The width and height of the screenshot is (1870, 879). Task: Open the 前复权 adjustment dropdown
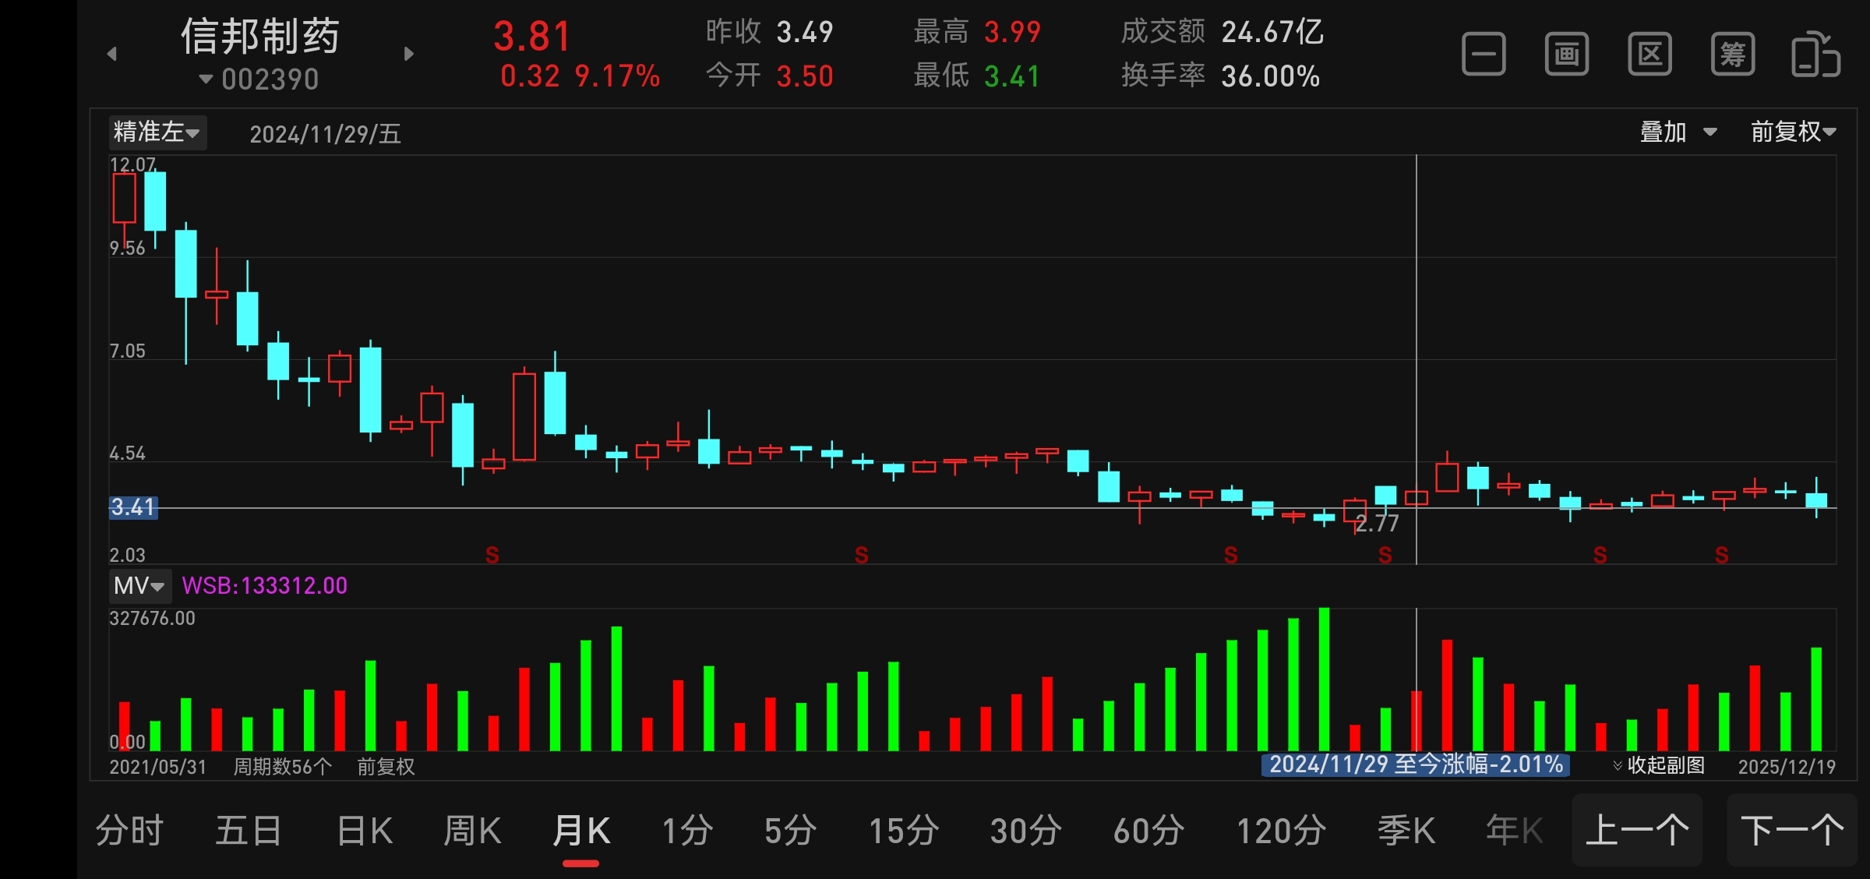[1793, 132]
